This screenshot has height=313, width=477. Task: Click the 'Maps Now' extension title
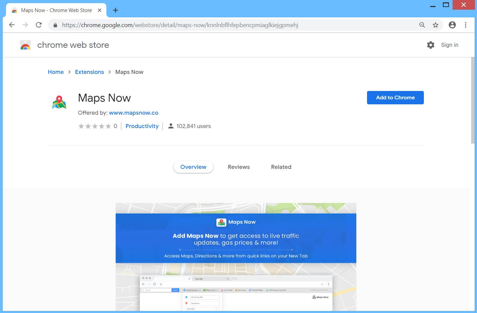pos(104,98)
